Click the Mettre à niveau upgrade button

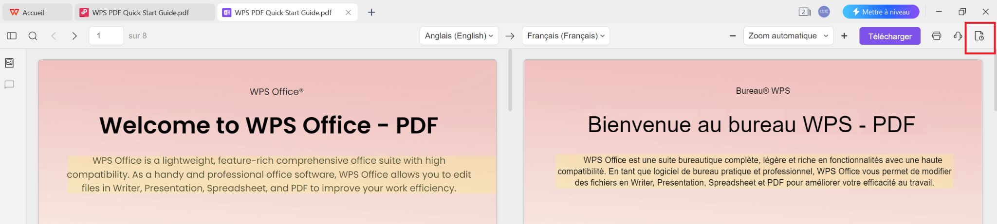click(x=881, y=12)
